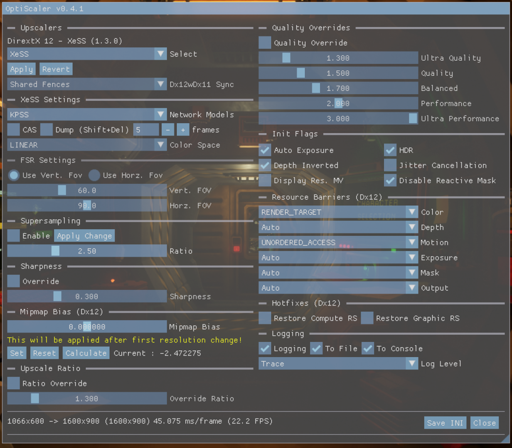512x448 pixels.
Task: Select the Use Horz. Fov radio button
Action: (94, 175)
